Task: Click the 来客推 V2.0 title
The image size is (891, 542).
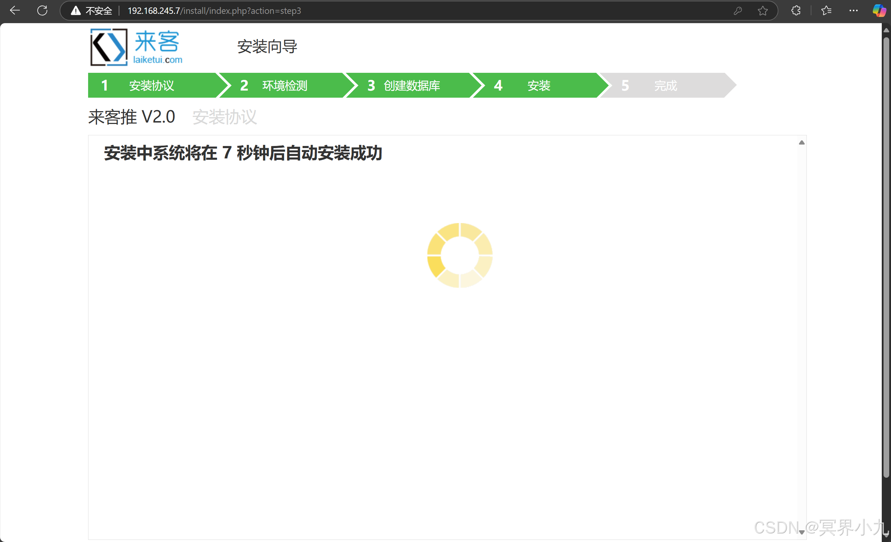Action: 131,117
